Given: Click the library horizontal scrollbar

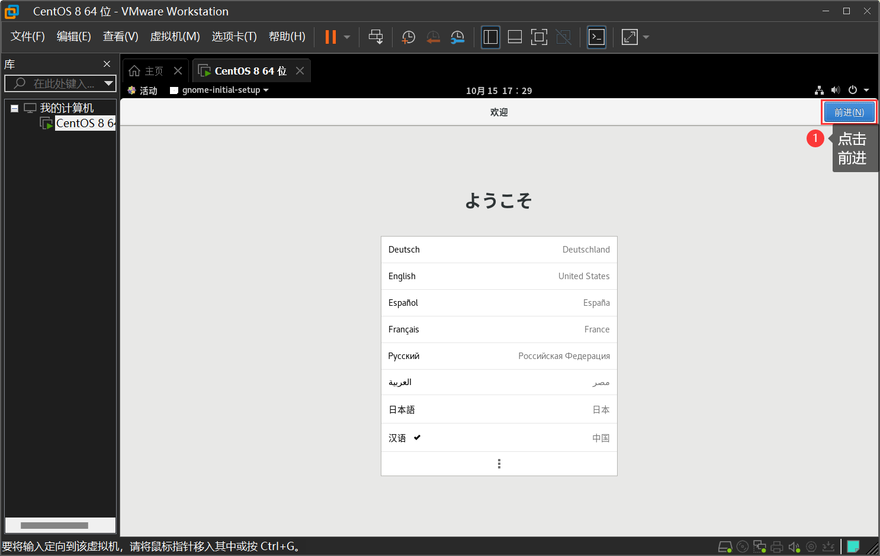Looking at the screenshot, I should click(54, 525).
